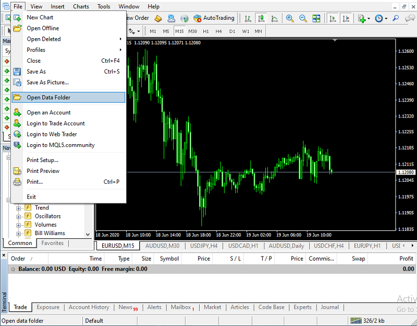Click the cloud monitor icon beside MetaEditor

(171, 18)
